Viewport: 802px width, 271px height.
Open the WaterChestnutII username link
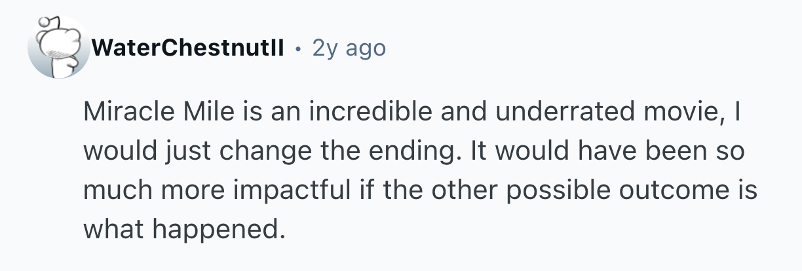point(188,48)
